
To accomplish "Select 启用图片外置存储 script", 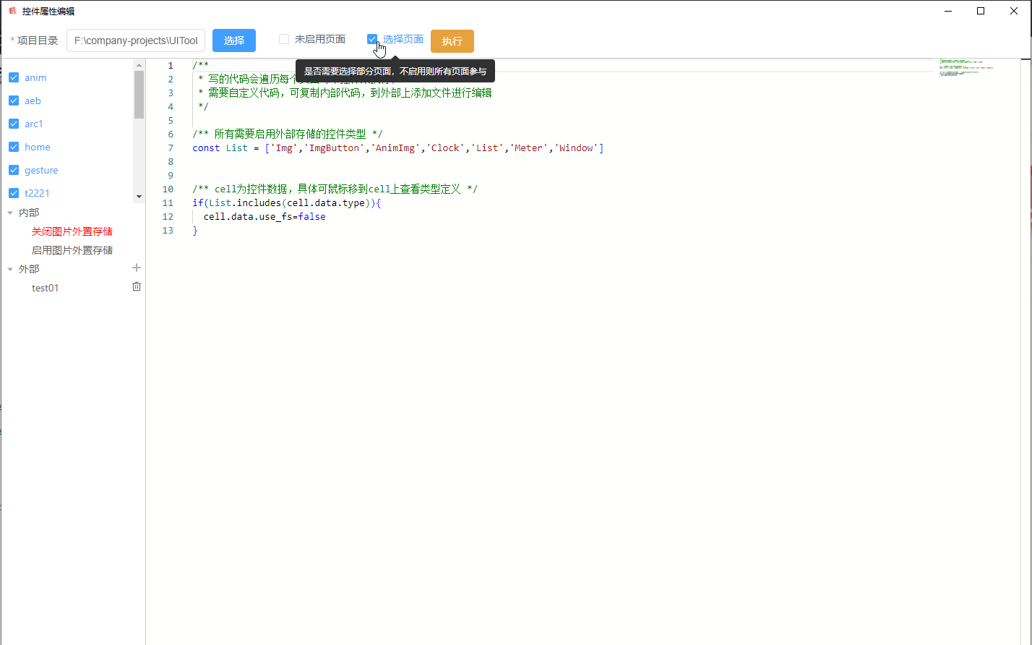I will tap(72, 250).
